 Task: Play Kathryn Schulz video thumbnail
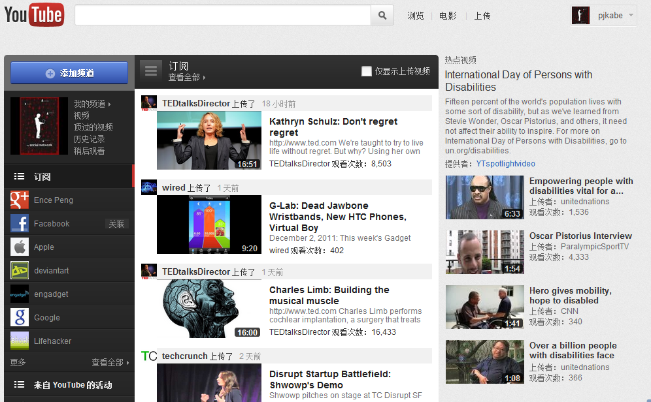click(x=209, y=140)
